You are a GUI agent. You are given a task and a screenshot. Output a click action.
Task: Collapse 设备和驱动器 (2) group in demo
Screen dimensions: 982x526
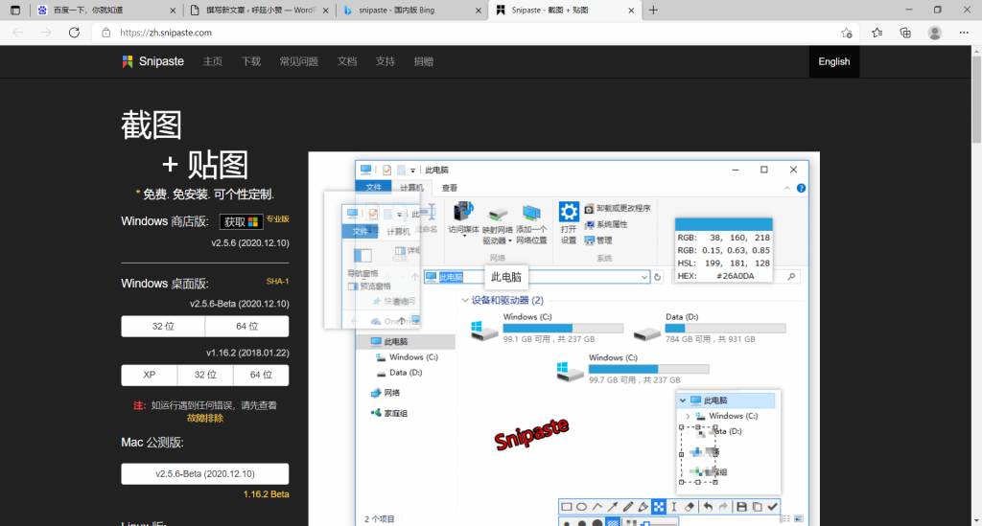coord(465,300)
